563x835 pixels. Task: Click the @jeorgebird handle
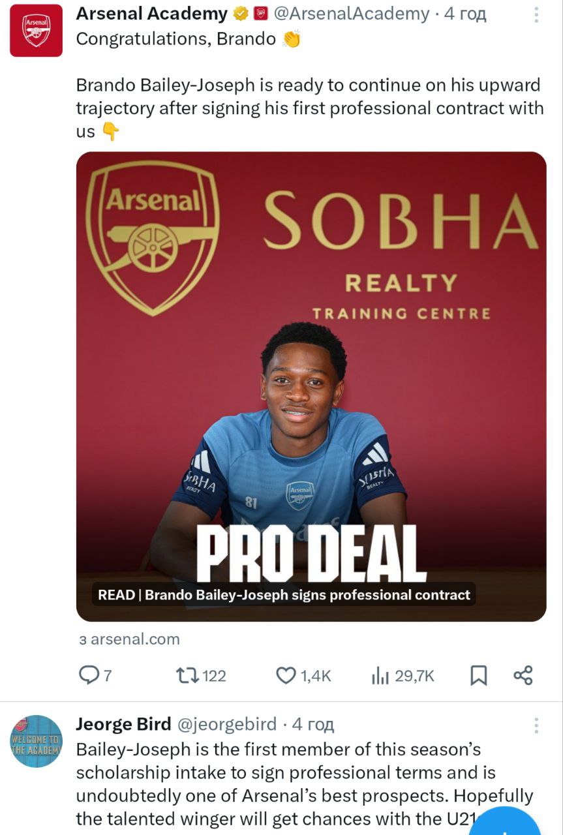click(x=227, y=724)
